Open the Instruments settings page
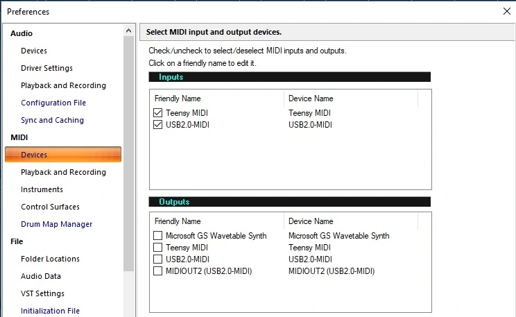 (x=42, y=189)
